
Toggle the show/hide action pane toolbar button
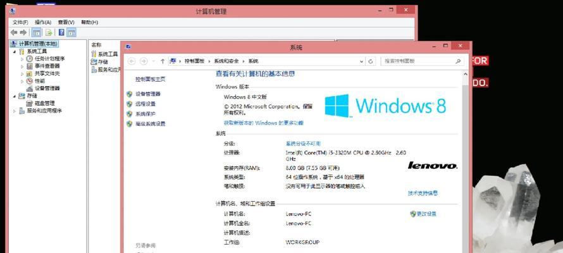[71, 33]
